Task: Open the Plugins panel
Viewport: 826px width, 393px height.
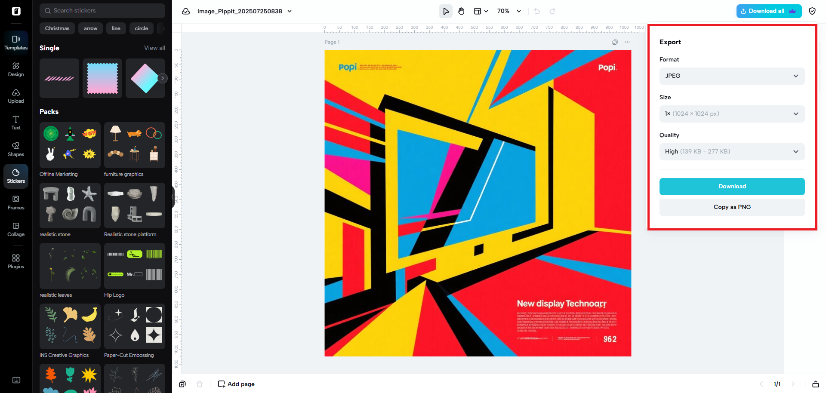Action: 15,261
